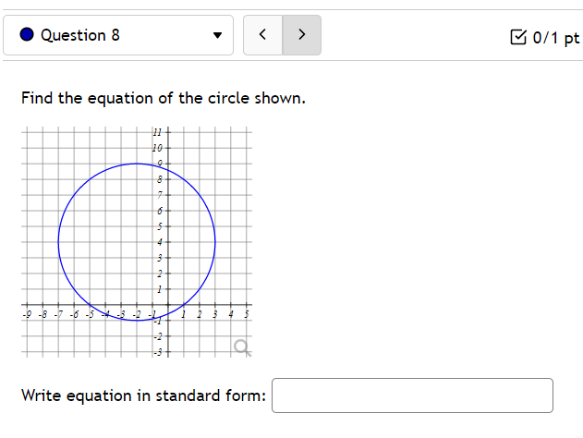Click the circle's topmost point near y=9

pyautogui.click(x=137, y=164)
